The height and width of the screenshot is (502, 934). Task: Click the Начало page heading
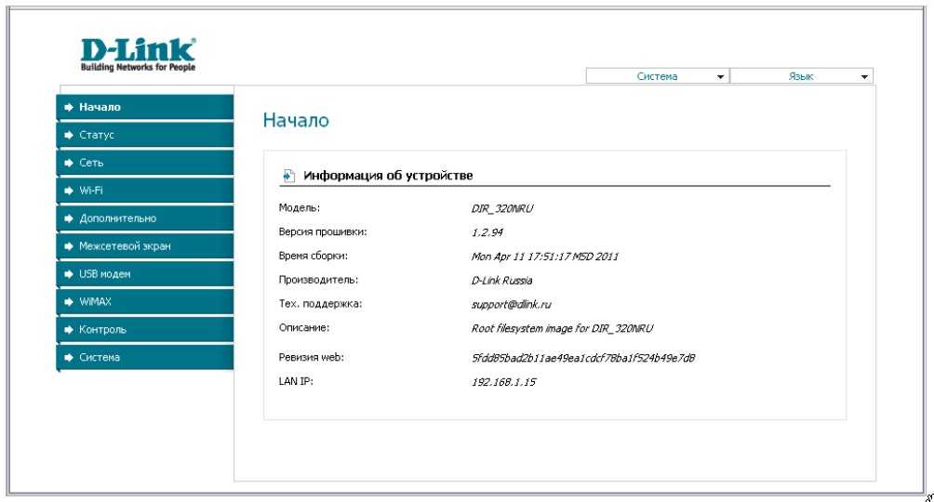click(296, 120)
